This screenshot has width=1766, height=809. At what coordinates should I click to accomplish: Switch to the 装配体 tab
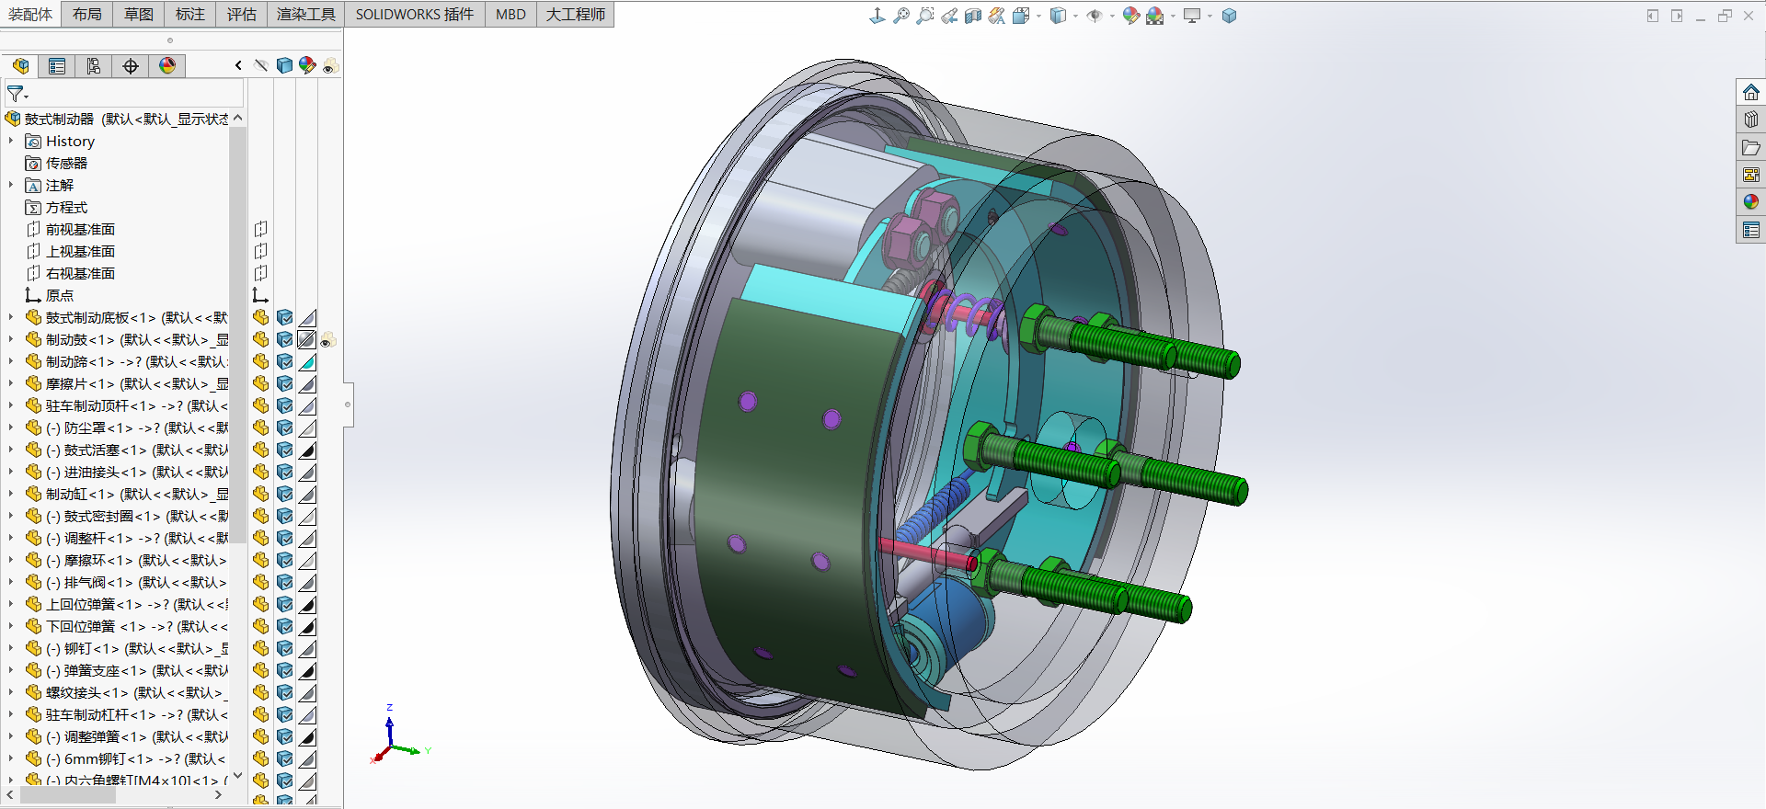30,14
